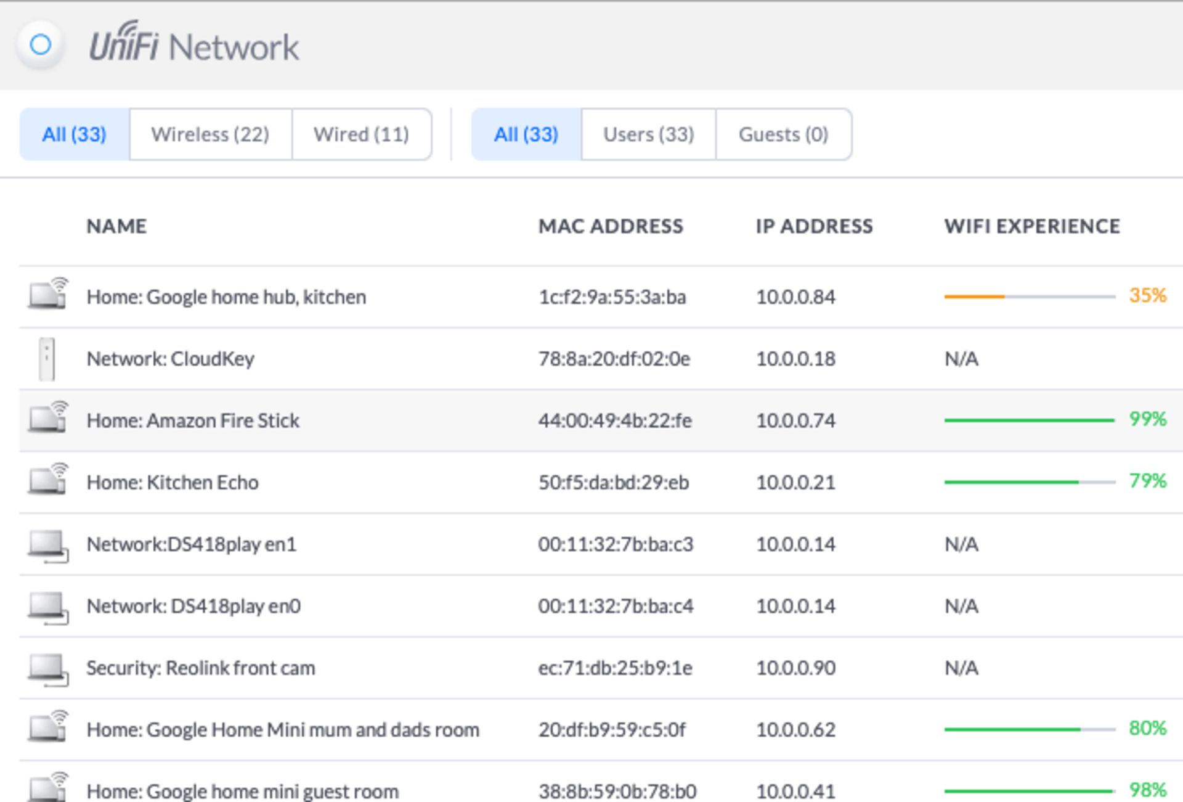The height and width of the screenshot is (802, 1183).
Task: Click the 35% WiFi experience bar
Action: point(1029,297)
